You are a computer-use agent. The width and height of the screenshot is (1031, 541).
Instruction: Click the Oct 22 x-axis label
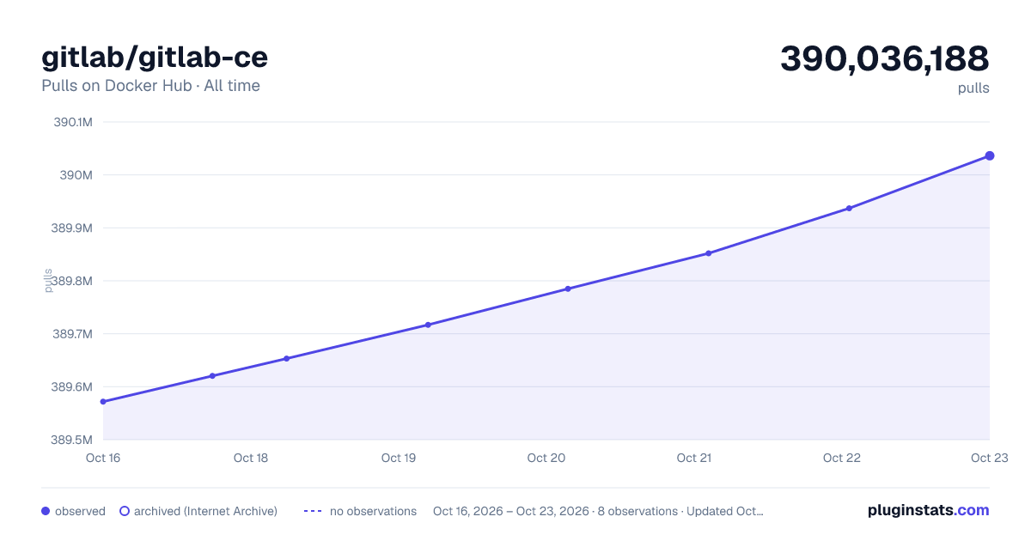tap(842, 458)
